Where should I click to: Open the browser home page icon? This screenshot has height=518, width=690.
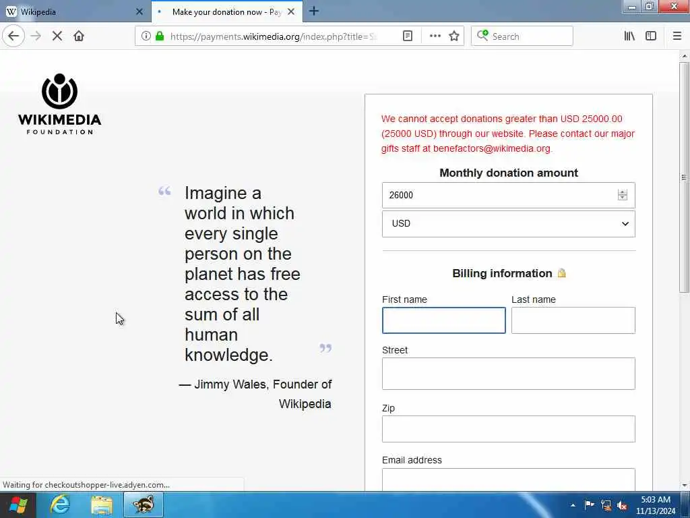point(79,36)
